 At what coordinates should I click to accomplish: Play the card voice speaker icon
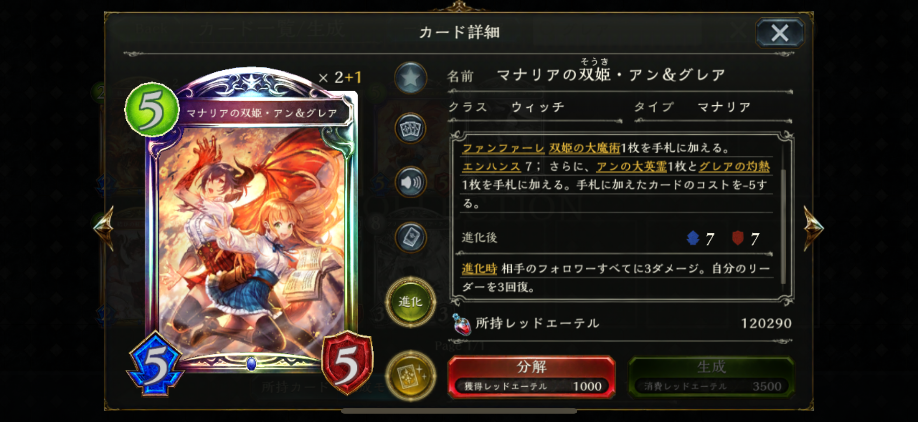(x=411, y=182)
